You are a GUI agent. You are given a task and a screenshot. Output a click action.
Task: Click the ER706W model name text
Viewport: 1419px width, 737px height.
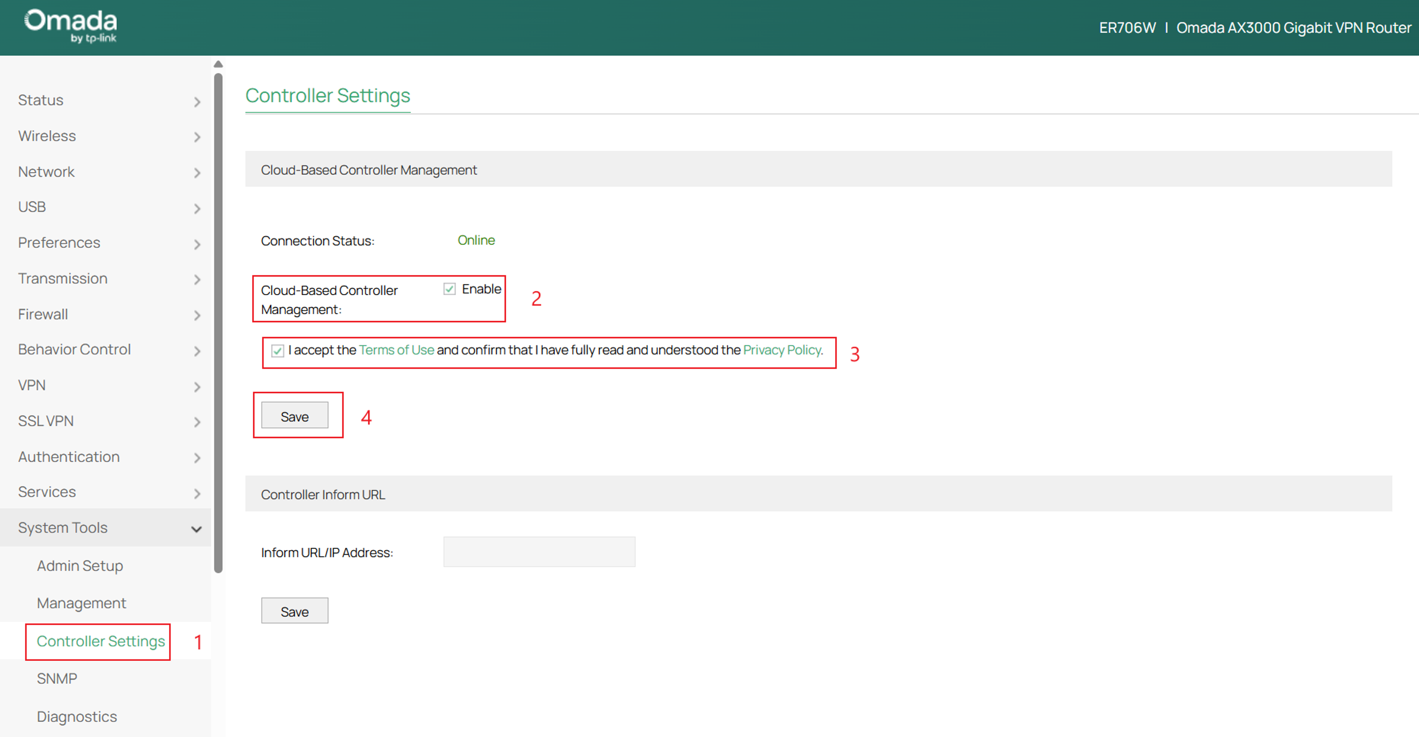pyautogui.click(x=1127, y=27)
